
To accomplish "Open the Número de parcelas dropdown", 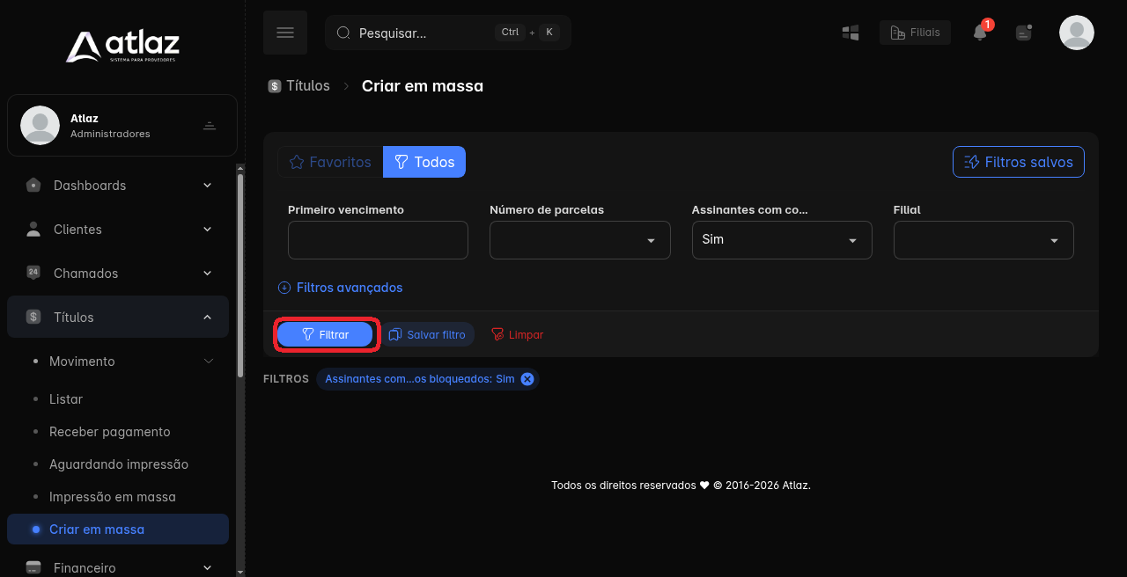I will coord(580,240).
